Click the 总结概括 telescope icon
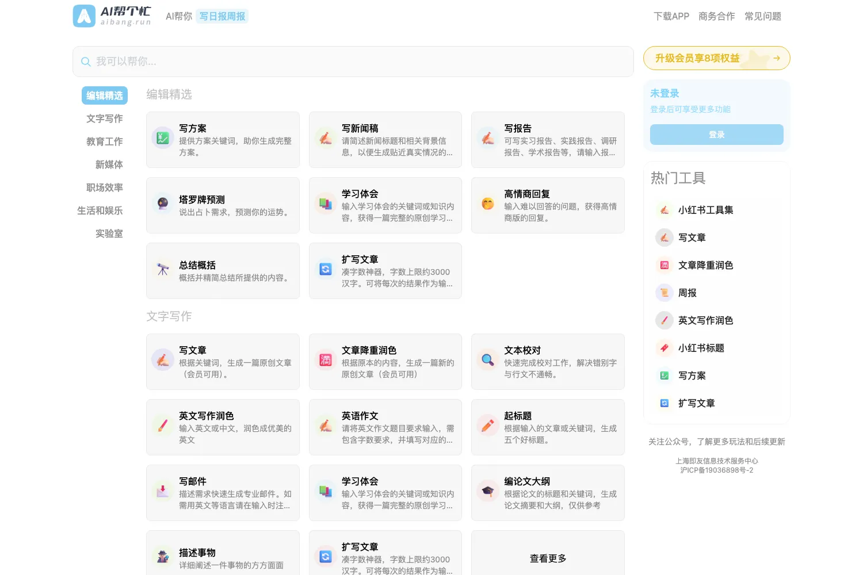Image resolution: width=863 pixels, height=575 pixels. click(163, 269)
